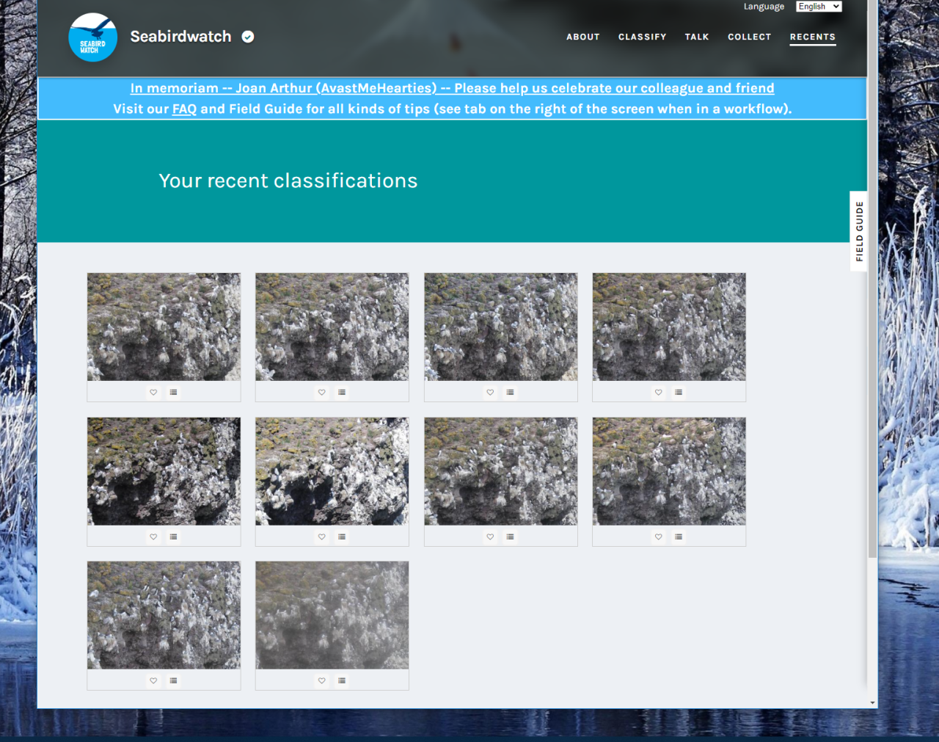Favorite the fourth middle-row image with its heart

click(x=659, y=537)
